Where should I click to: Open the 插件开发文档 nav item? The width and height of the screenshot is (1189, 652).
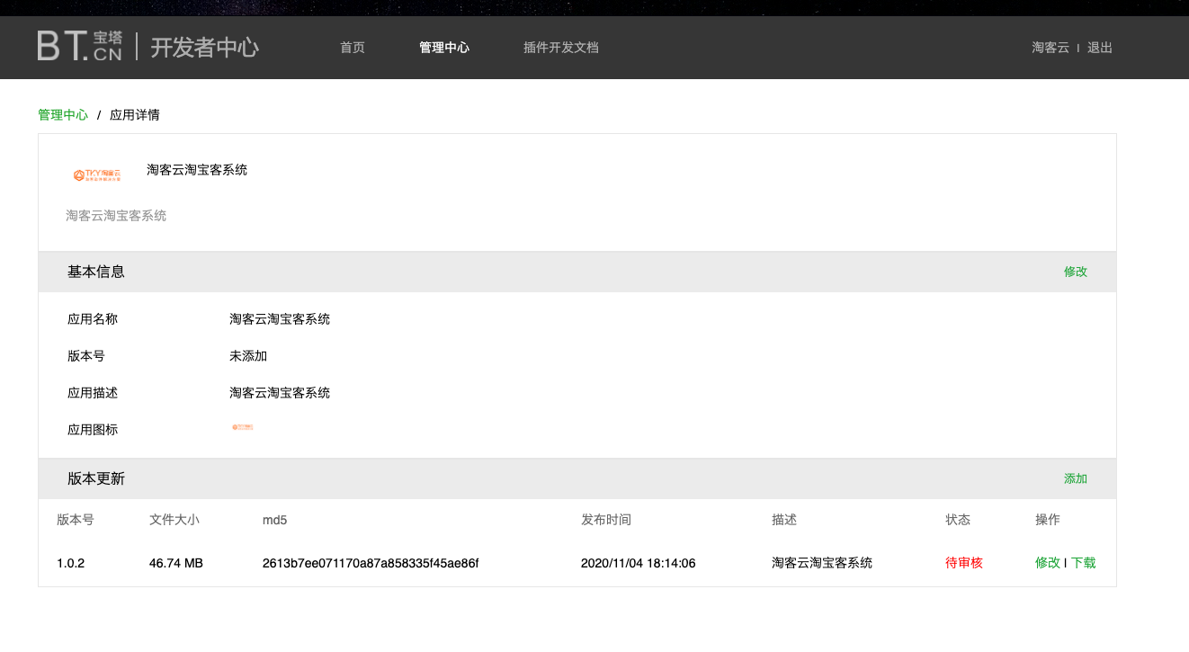pos(561,48)
